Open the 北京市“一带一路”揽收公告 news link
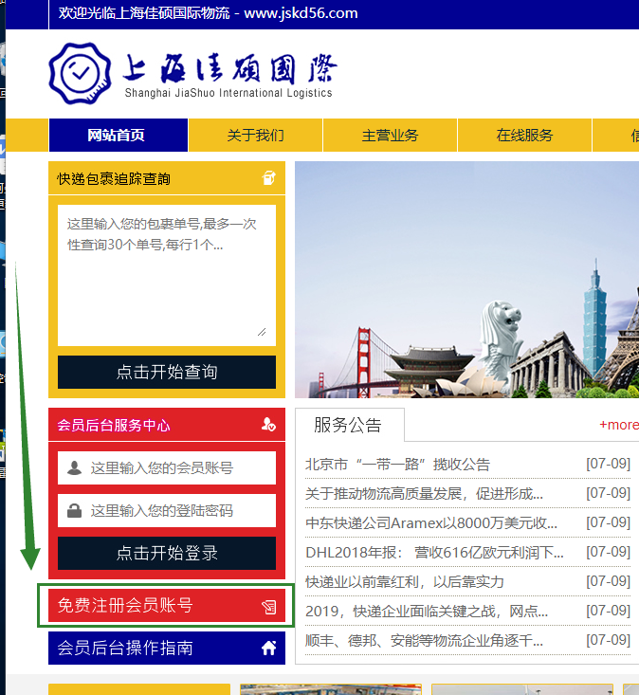The height and width of the screenshot is (695, 639). click(398, 465)
